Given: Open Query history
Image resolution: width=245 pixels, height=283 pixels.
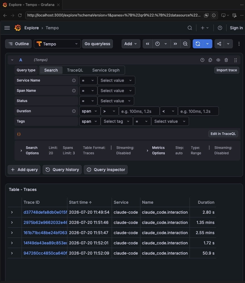Looking at the screenshot, I should coord(62,170).
